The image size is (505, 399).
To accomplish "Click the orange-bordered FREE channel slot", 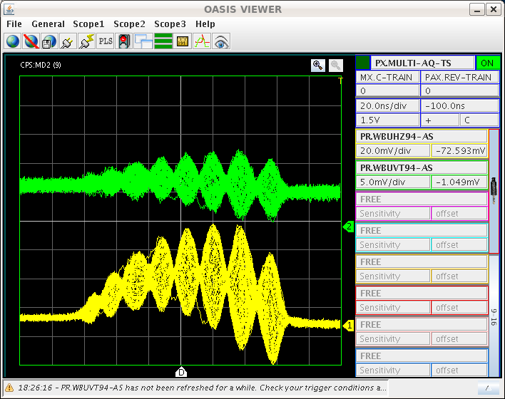I will click(422, 262).
